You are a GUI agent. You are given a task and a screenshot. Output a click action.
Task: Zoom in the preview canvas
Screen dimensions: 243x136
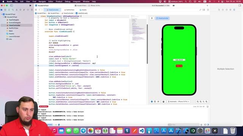(x=207, y=102)
